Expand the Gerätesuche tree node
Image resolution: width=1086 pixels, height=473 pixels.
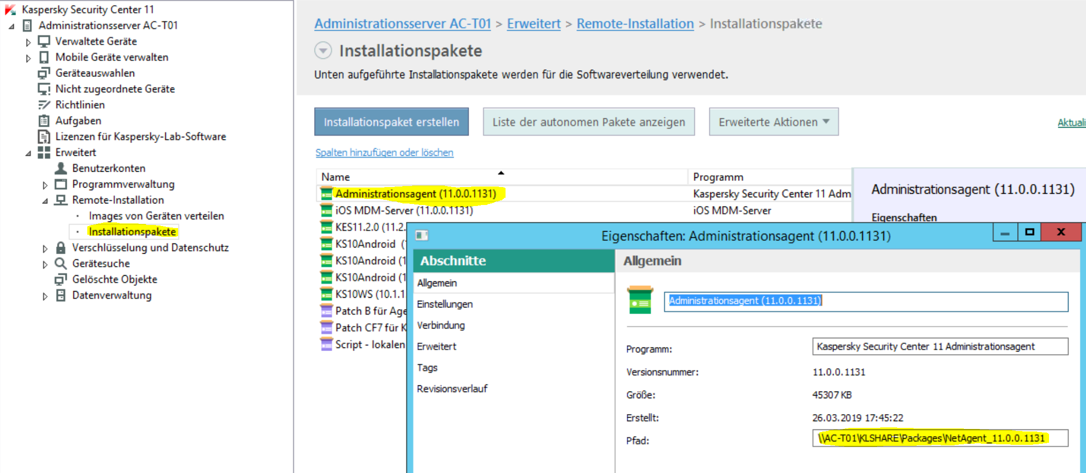coord(45,264)
